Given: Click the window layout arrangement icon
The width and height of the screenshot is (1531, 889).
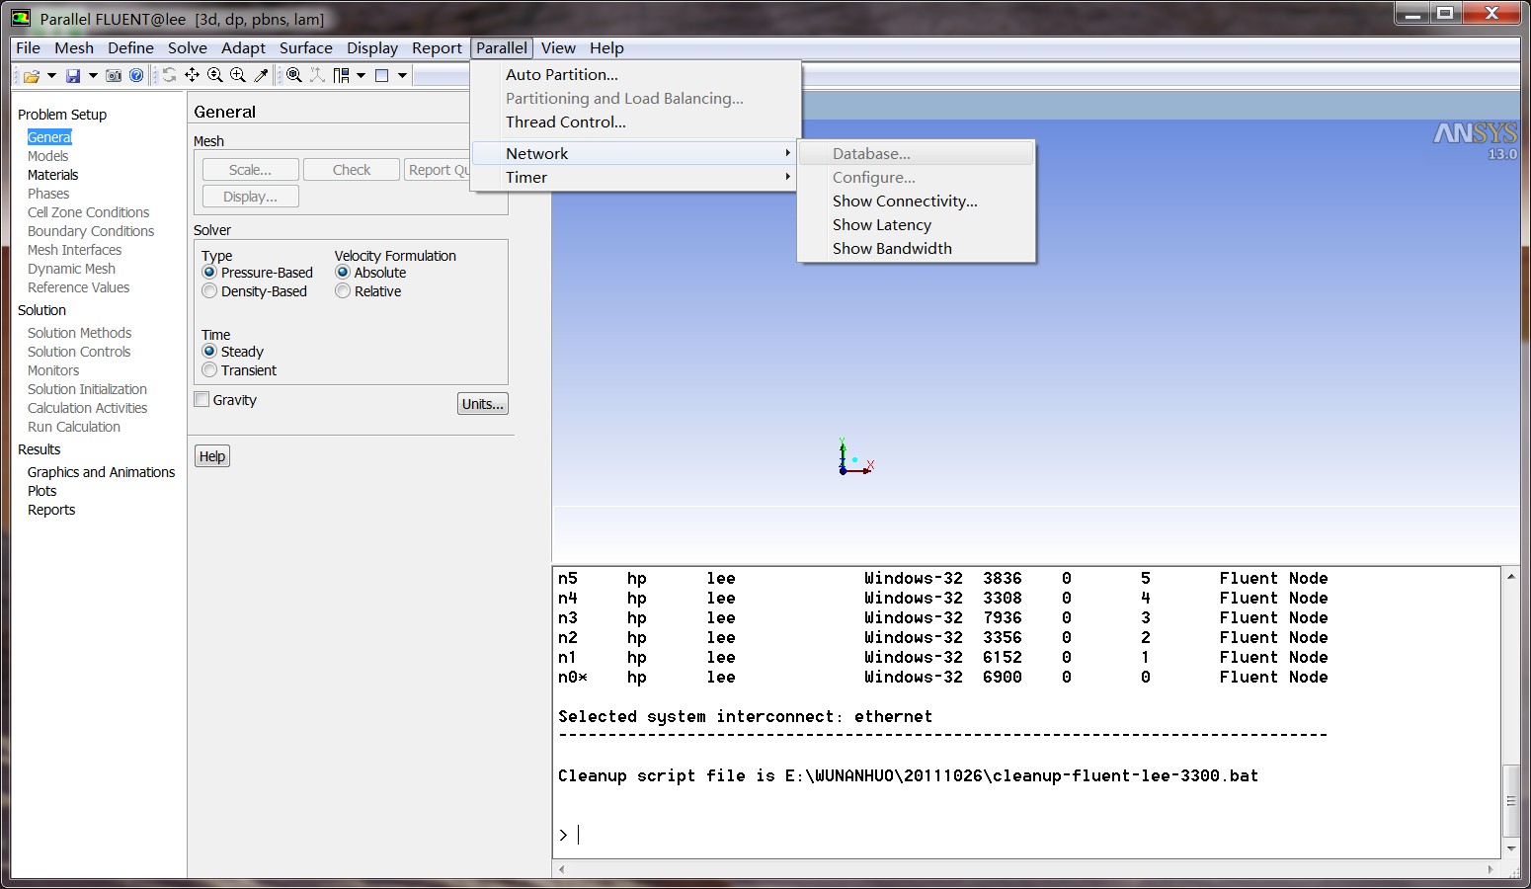Looking at the screenshot, I should tap(342, 75).
